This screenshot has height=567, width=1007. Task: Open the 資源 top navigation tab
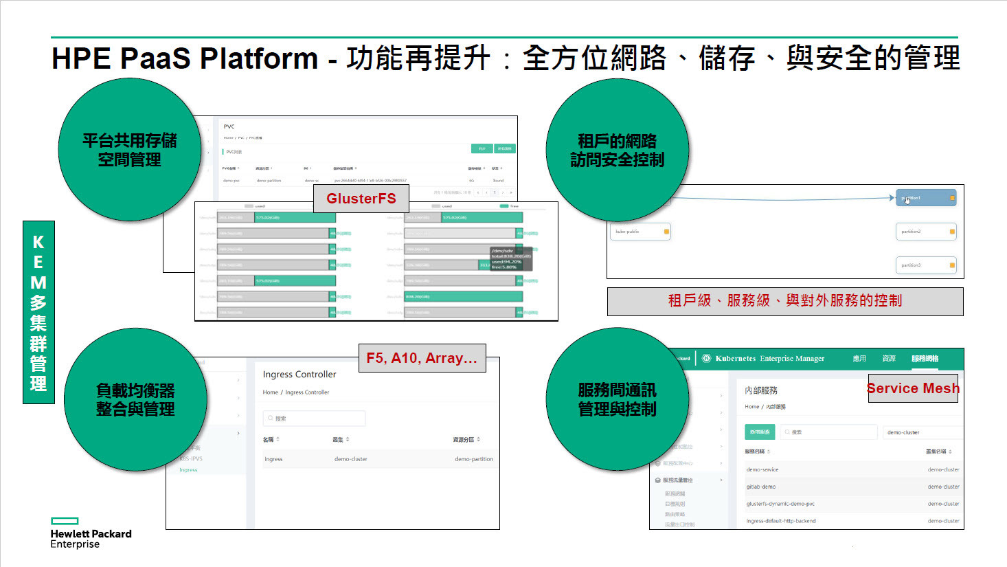tap(889, 358)
